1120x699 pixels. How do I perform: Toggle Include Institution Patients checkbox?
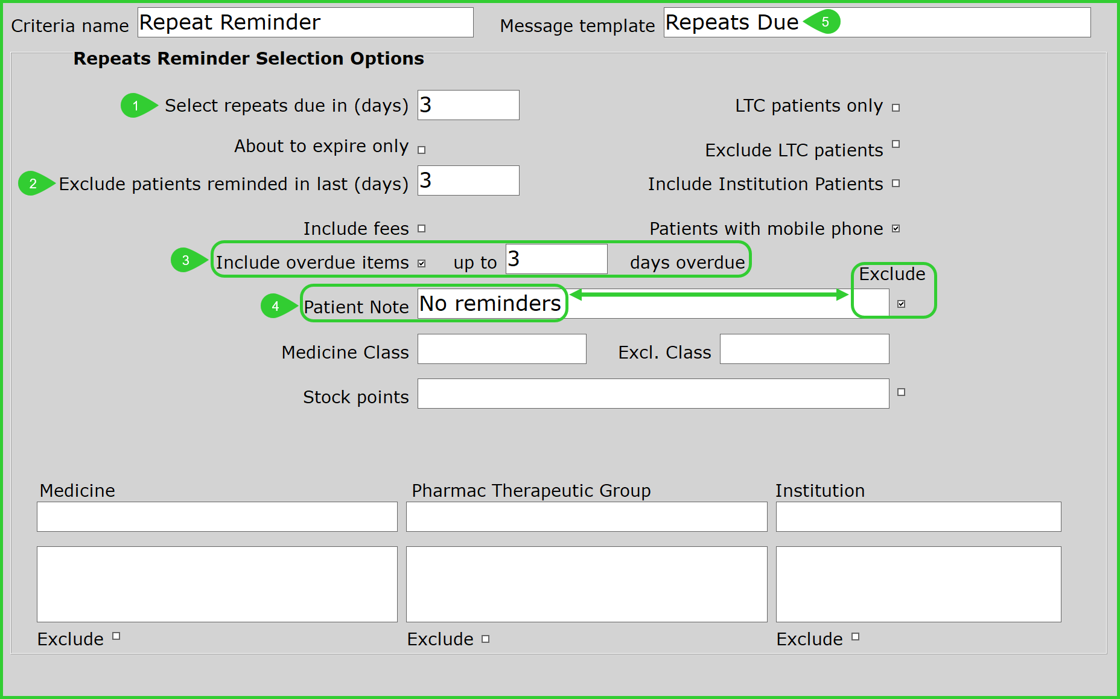point(896,184)
